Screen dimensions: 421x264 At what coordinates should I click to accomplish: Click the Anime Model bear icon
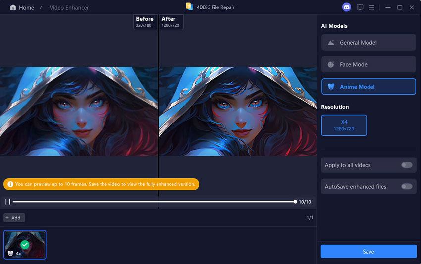click(x=331, y=87)
